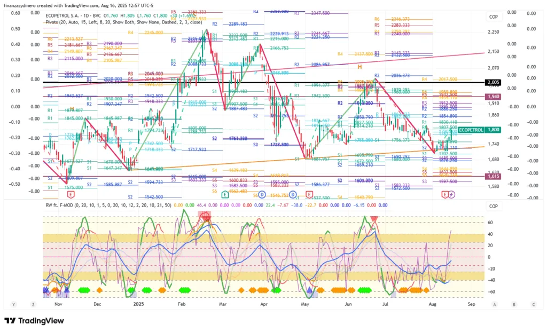Viewport: 547px width, 332px height.
Task: Click the -60 level on the indicator scale
Action: coord(491,291)
